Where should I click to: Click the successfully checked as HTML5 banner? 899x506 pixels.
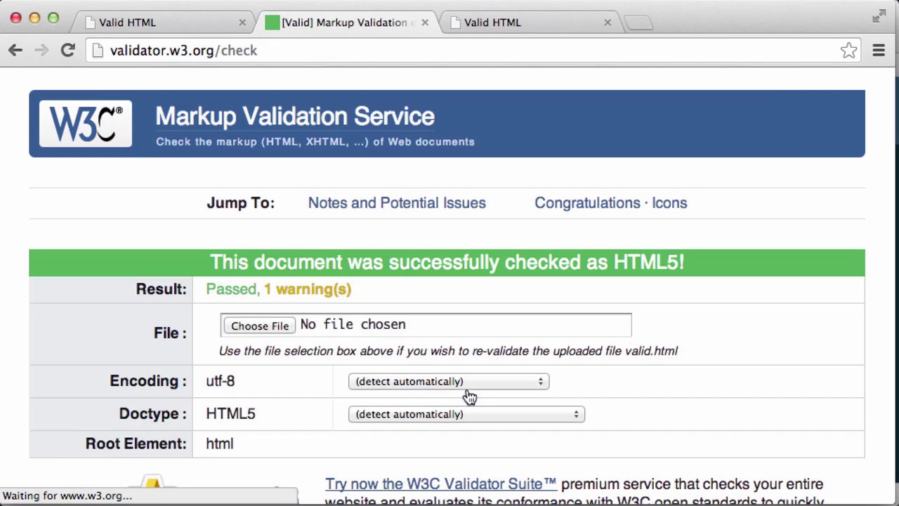point(447,262)
